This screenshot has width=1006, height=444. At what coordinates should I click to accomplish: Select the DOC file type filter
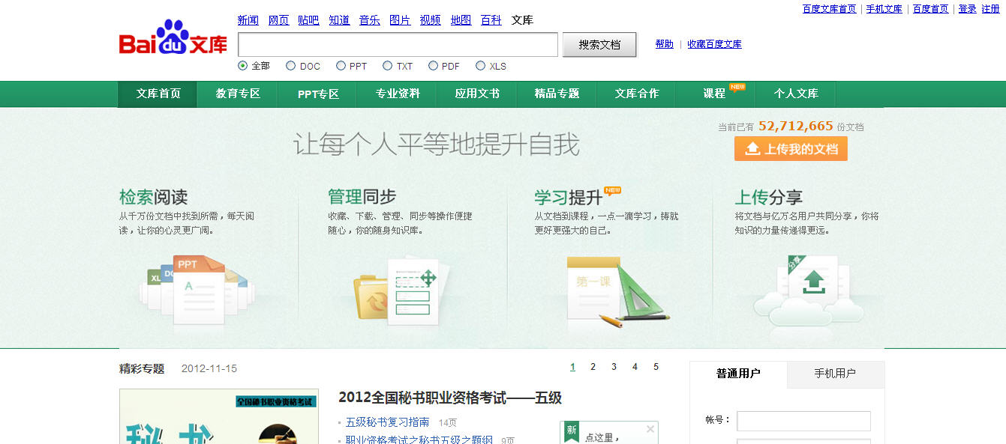pyautogui.click(x=291, y=66)
